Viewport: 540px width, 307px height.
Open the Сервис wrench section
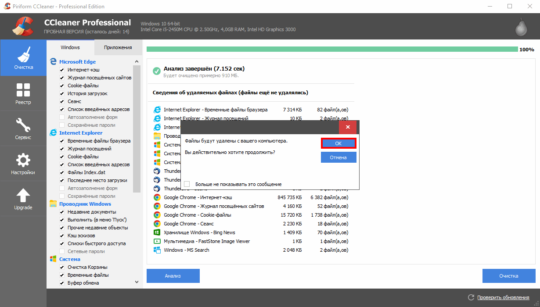(x=23, y=129)
